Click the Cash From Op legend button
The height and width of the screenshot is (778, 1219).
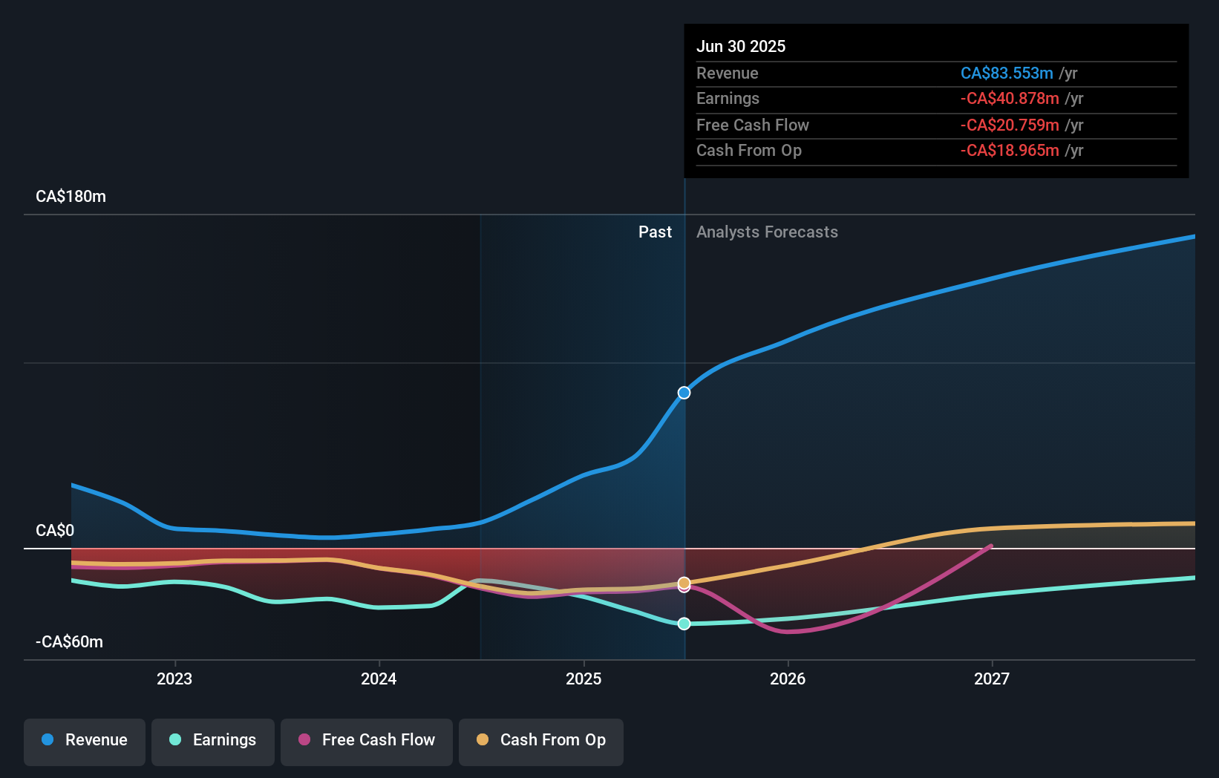coord(540,742)
